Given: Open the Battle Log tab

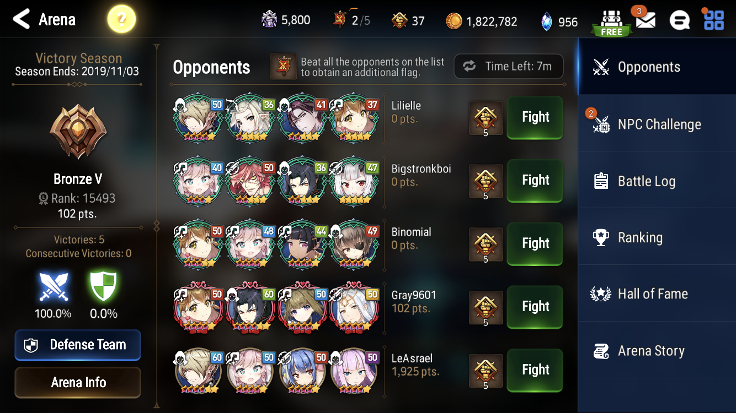Looking at the screenshot, I should [657, 181].
